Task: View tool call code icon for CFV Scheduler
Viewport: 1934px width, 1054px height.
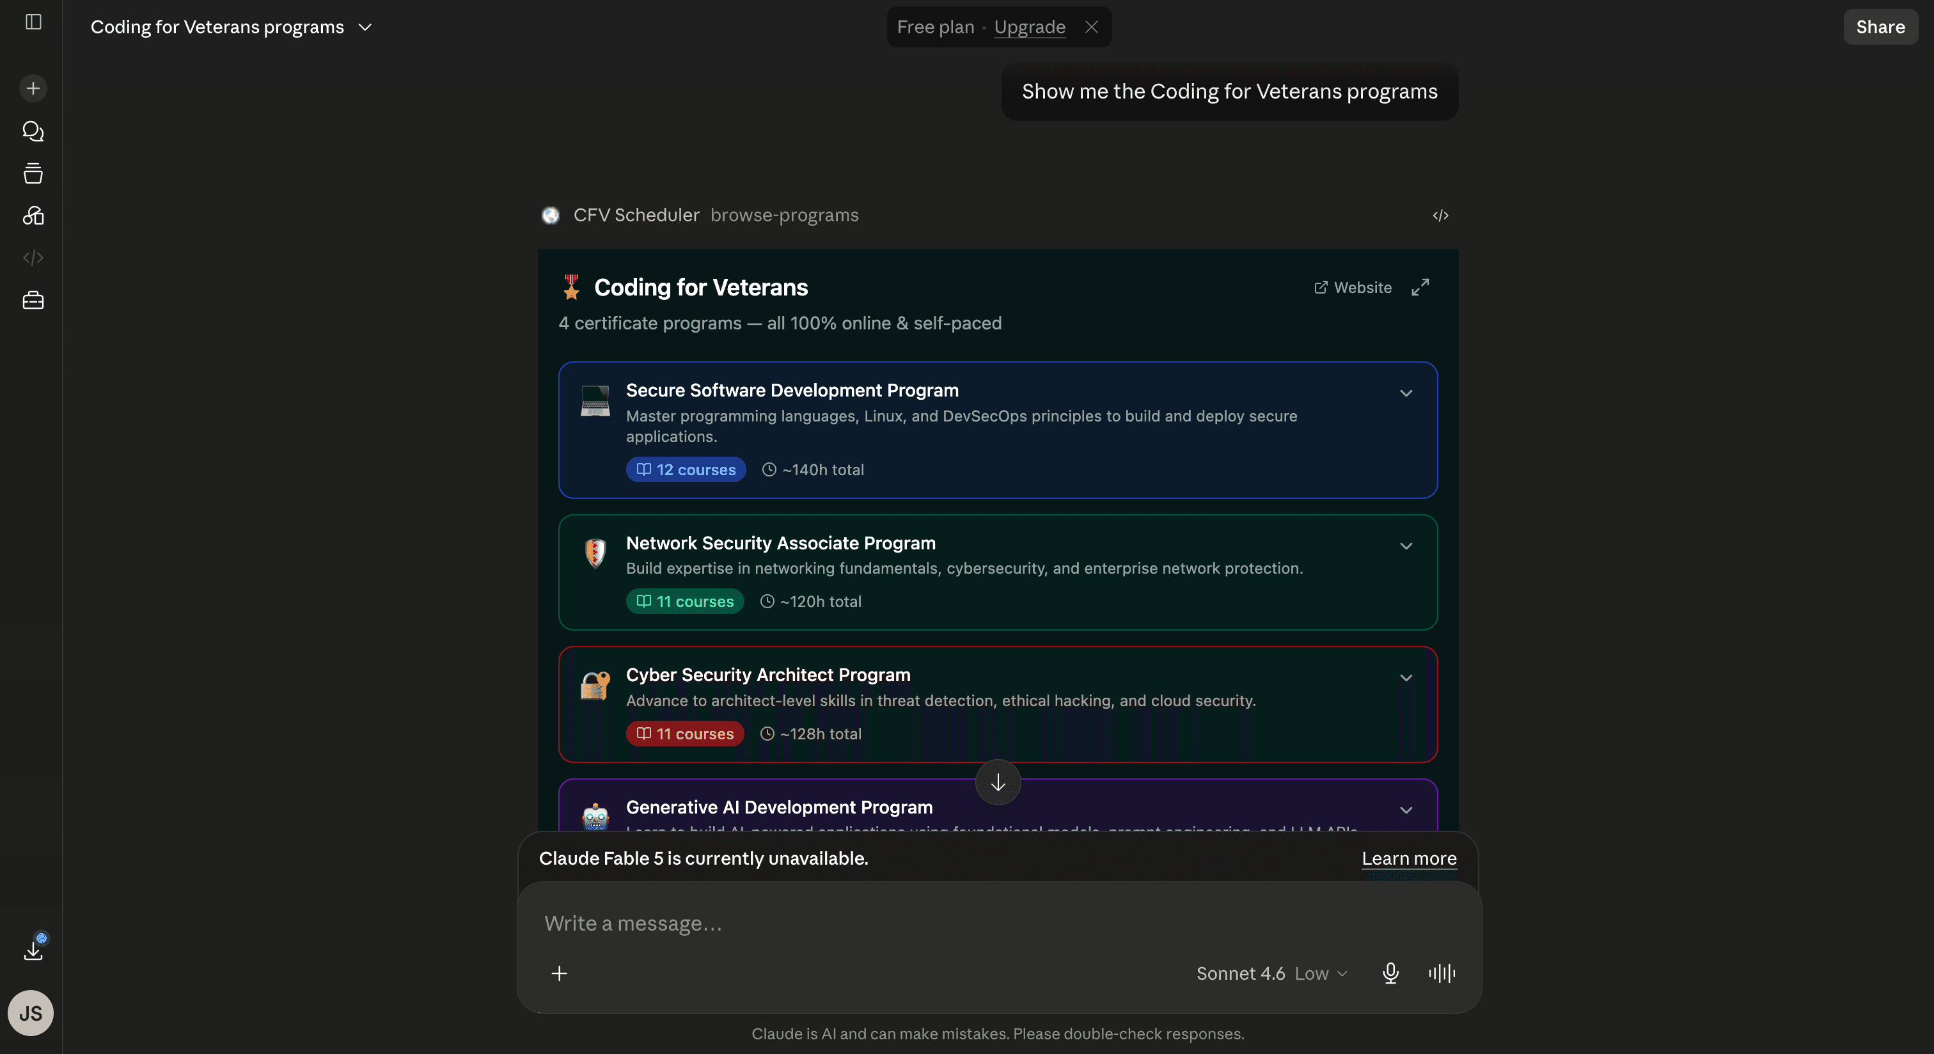Action: pyautogui.click(x=1440, y=216)
